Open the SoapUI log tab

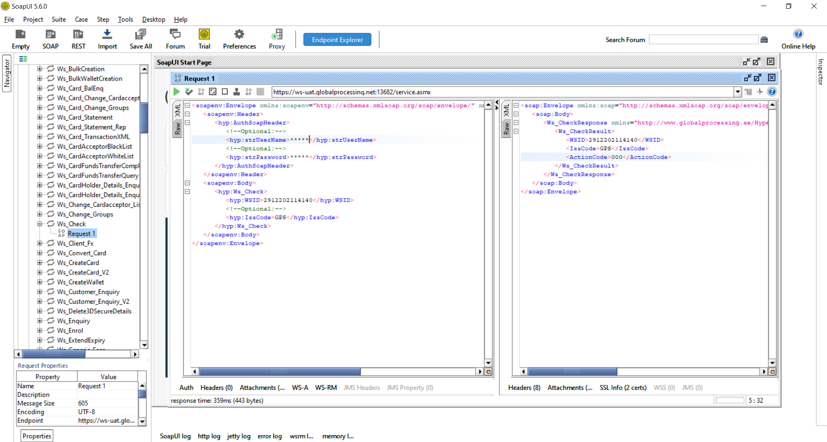pyautogui.click(x=175, y=436)
